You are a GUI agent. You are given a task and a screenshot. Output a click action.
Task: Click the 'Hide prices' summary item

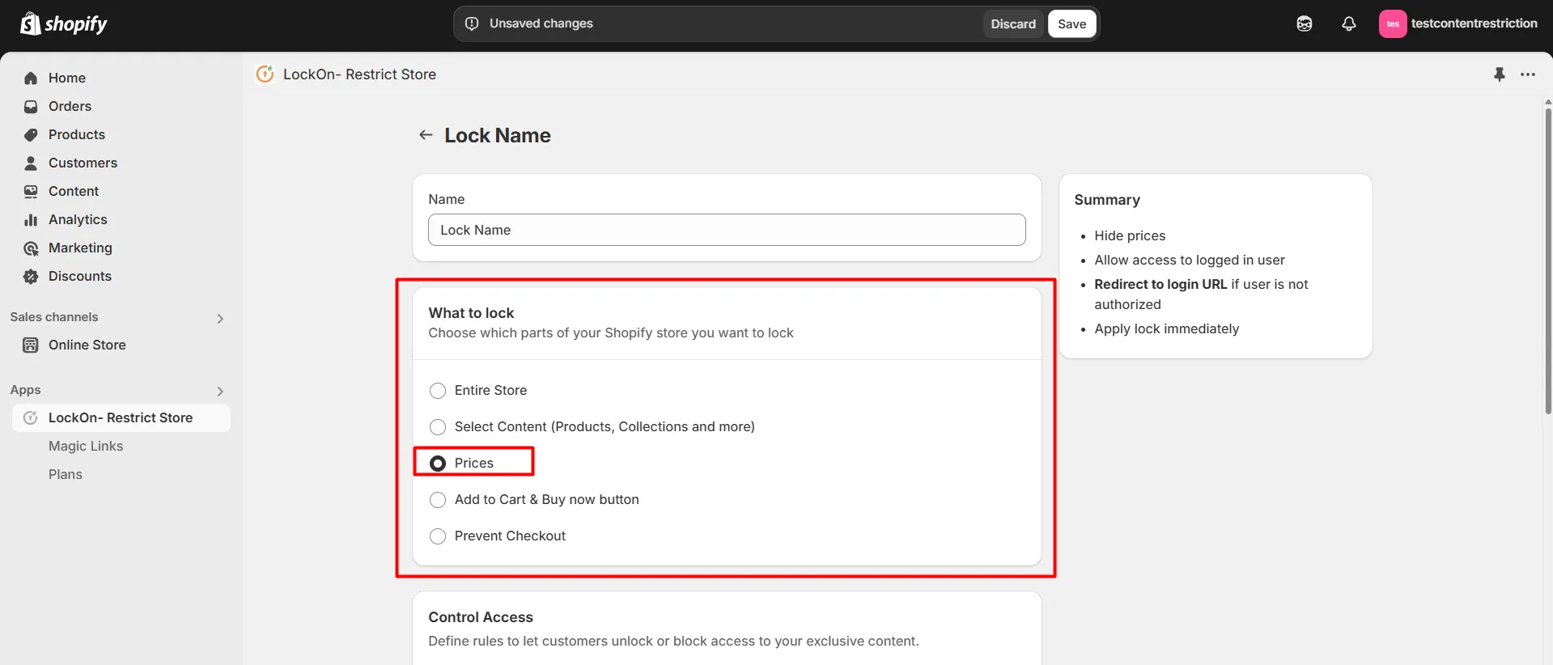pyautogui.click(x=1130, y=235)
